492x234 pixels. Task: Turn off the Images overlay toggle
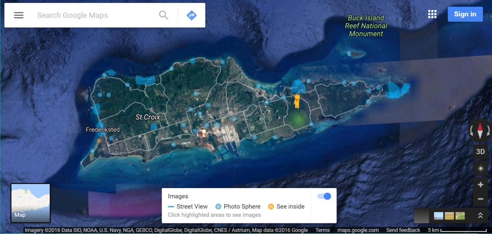coord(324,196)
